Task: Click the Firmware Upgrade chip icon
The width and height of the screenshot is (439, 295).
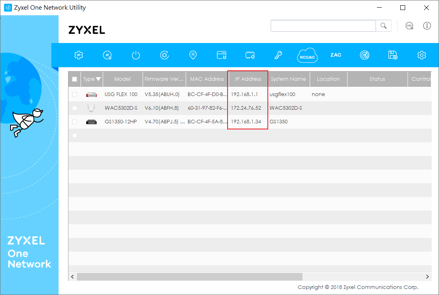Action: 250,55
